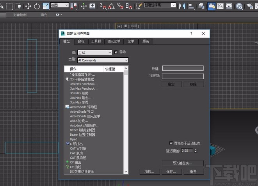Click the 指定到 field
Viewport: 258px width, 186px height.
(183, 76)
